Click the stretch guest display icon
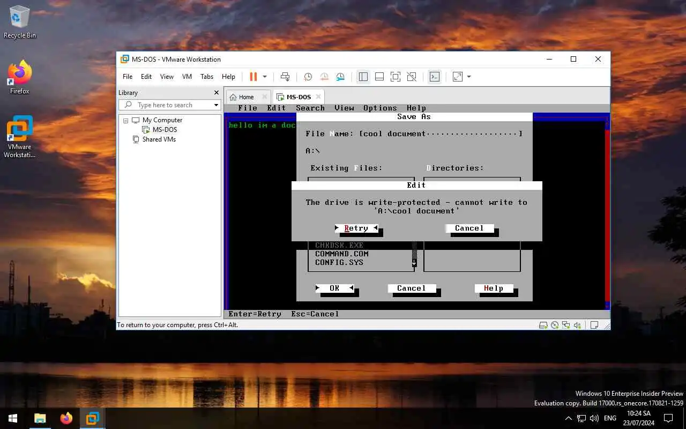This screenshot has height=429, width=686. tap(458, 77)
